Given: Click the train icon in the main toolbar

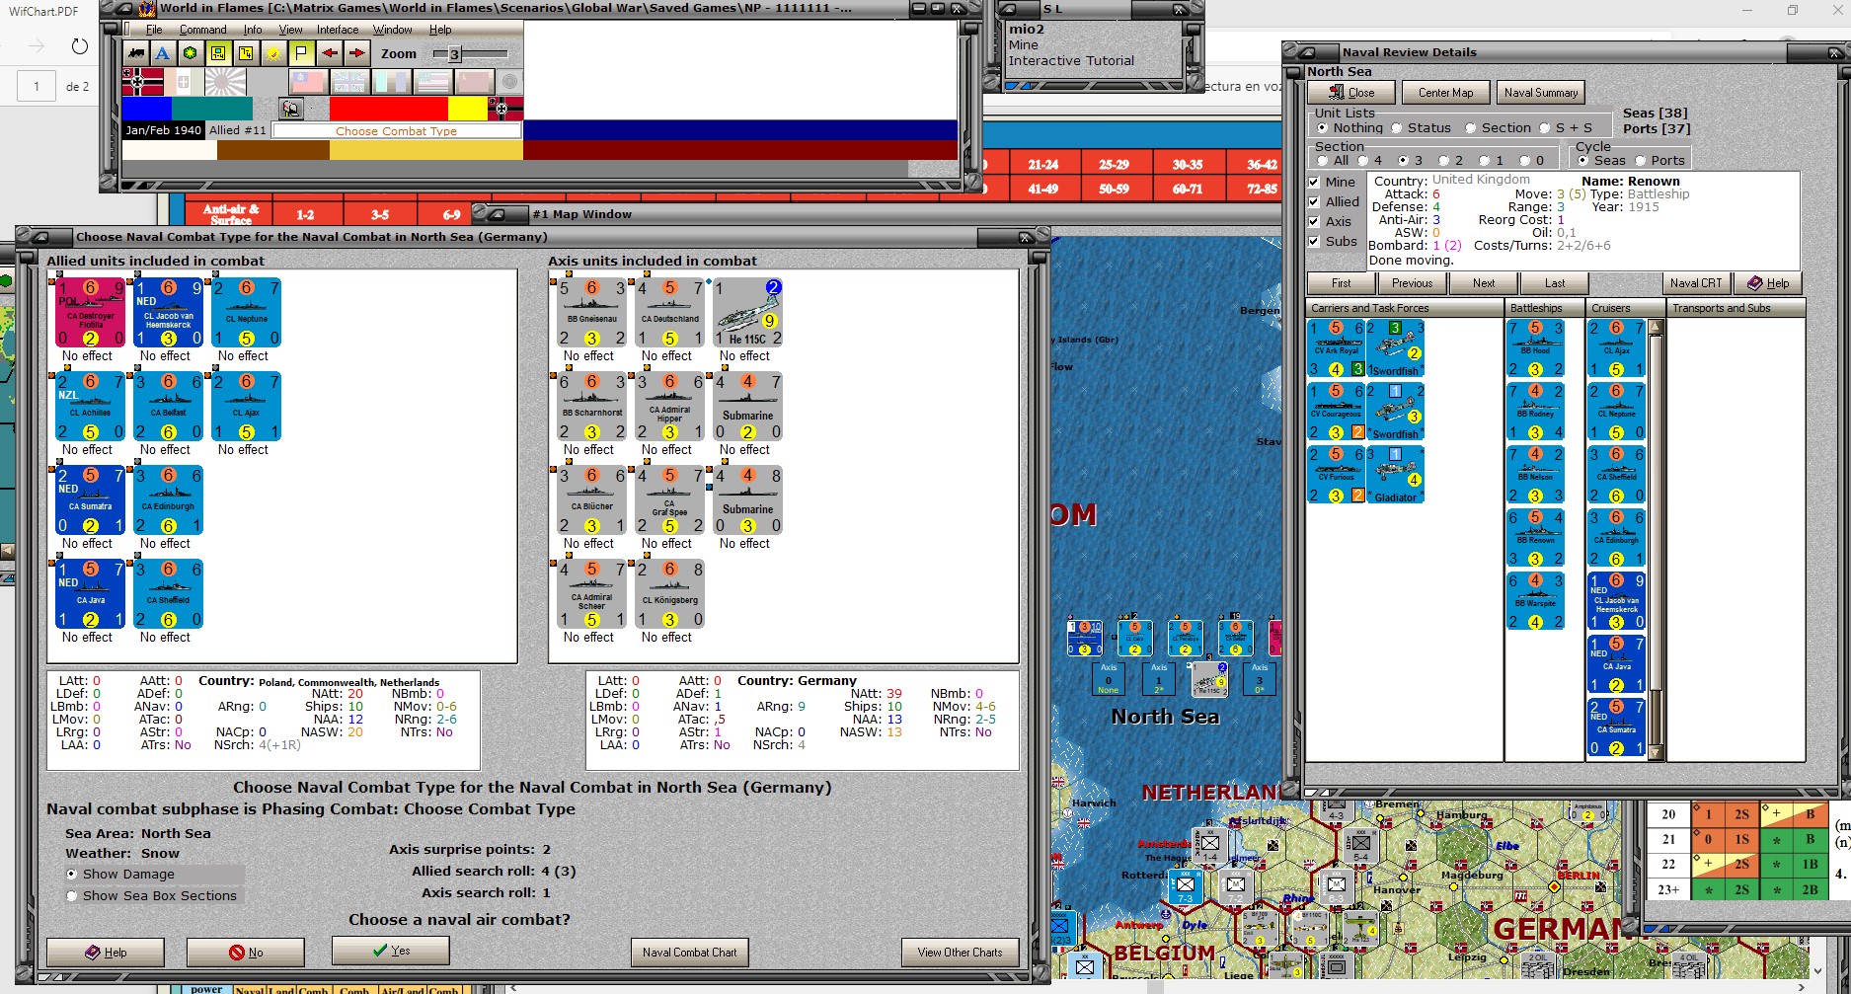Looking at the screenshot, I should (136, 53).
